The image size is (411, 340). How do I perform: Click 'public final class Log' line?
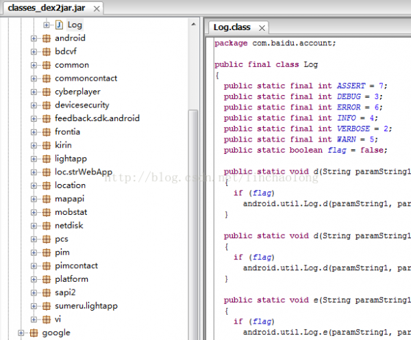click(266, 65)
